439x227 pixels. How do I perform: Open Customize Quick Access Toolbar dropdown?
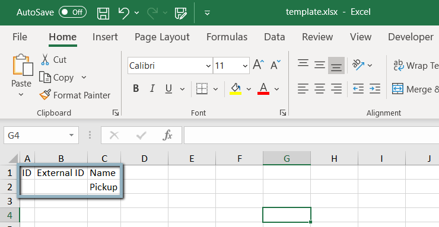(207, 13)
